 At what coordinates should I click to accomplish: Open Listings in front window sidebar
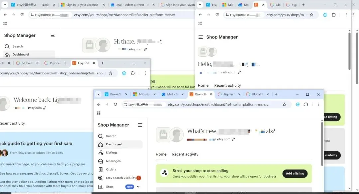pyautogui.click(x=111, y=152)
